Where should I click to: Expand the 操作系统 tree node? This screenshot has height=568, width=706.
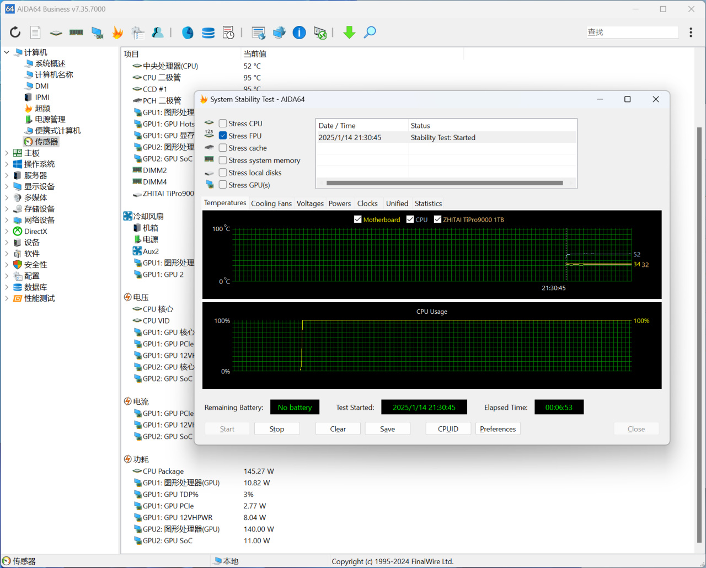click(x=7, y=164)
